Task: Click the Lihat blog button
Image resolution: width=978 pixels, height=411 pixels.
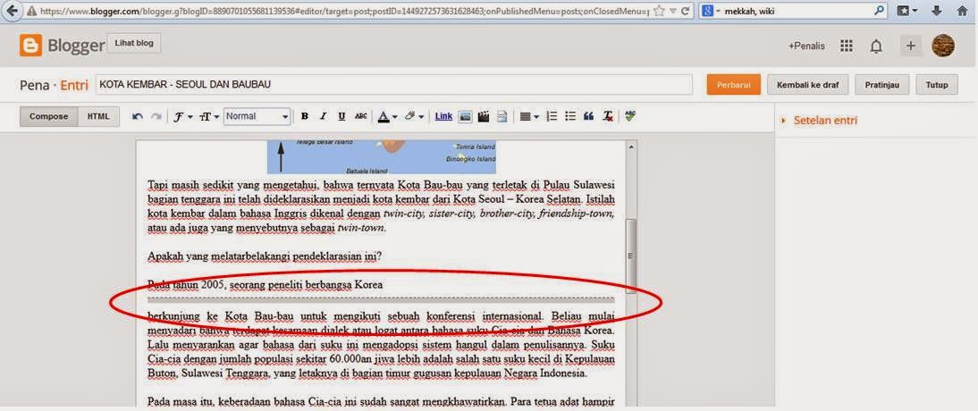Action: (134, 44)
